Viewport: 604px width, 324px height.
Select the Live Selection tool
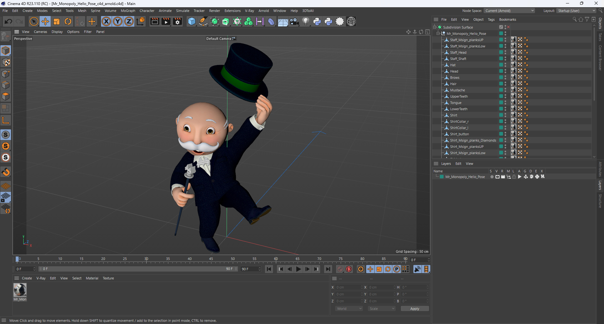[34, 22]
